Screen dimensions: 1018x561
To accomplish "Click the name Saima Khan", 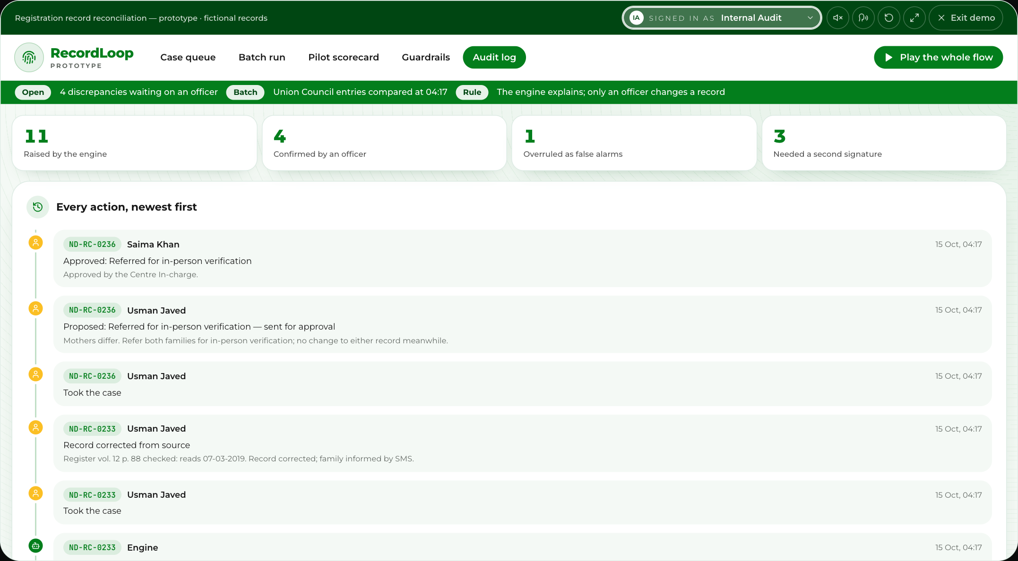I will [x=153, y=244].
